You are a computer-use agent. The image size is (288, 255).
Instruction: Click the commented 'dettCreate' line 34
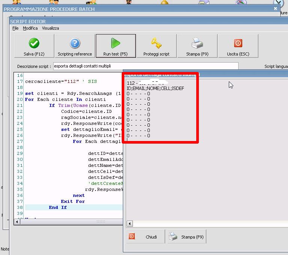coord(106,183)
